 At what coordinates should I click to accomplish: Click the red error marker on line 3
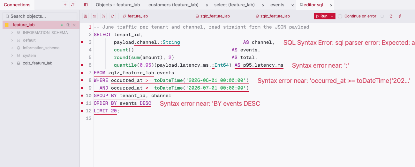(82, 42)
